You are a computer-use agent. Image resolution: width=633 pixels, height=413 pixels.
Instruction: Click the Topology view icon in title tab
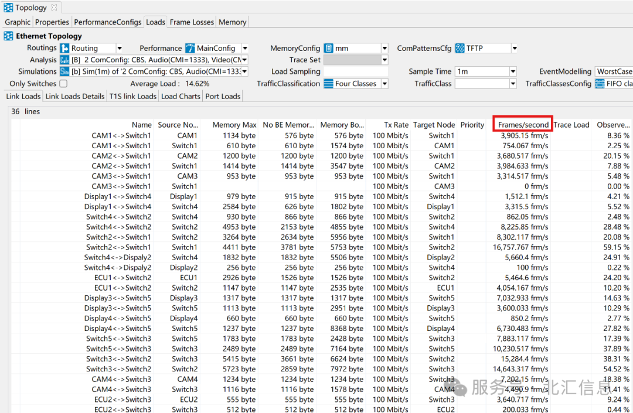coord(8,8)
